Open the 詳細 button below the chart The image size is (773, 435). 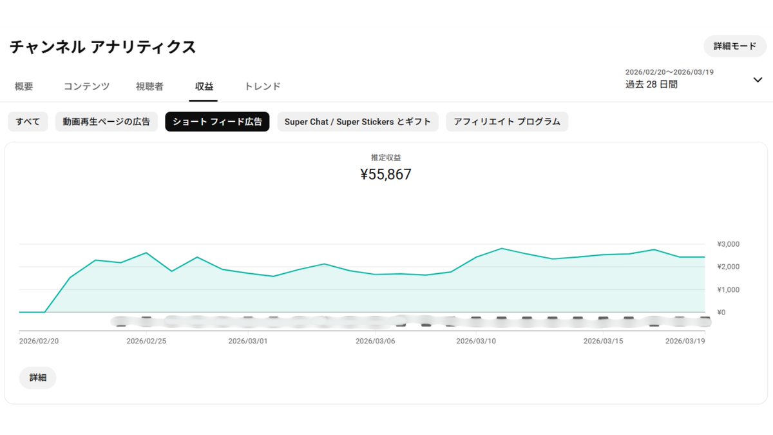(38, 378)
